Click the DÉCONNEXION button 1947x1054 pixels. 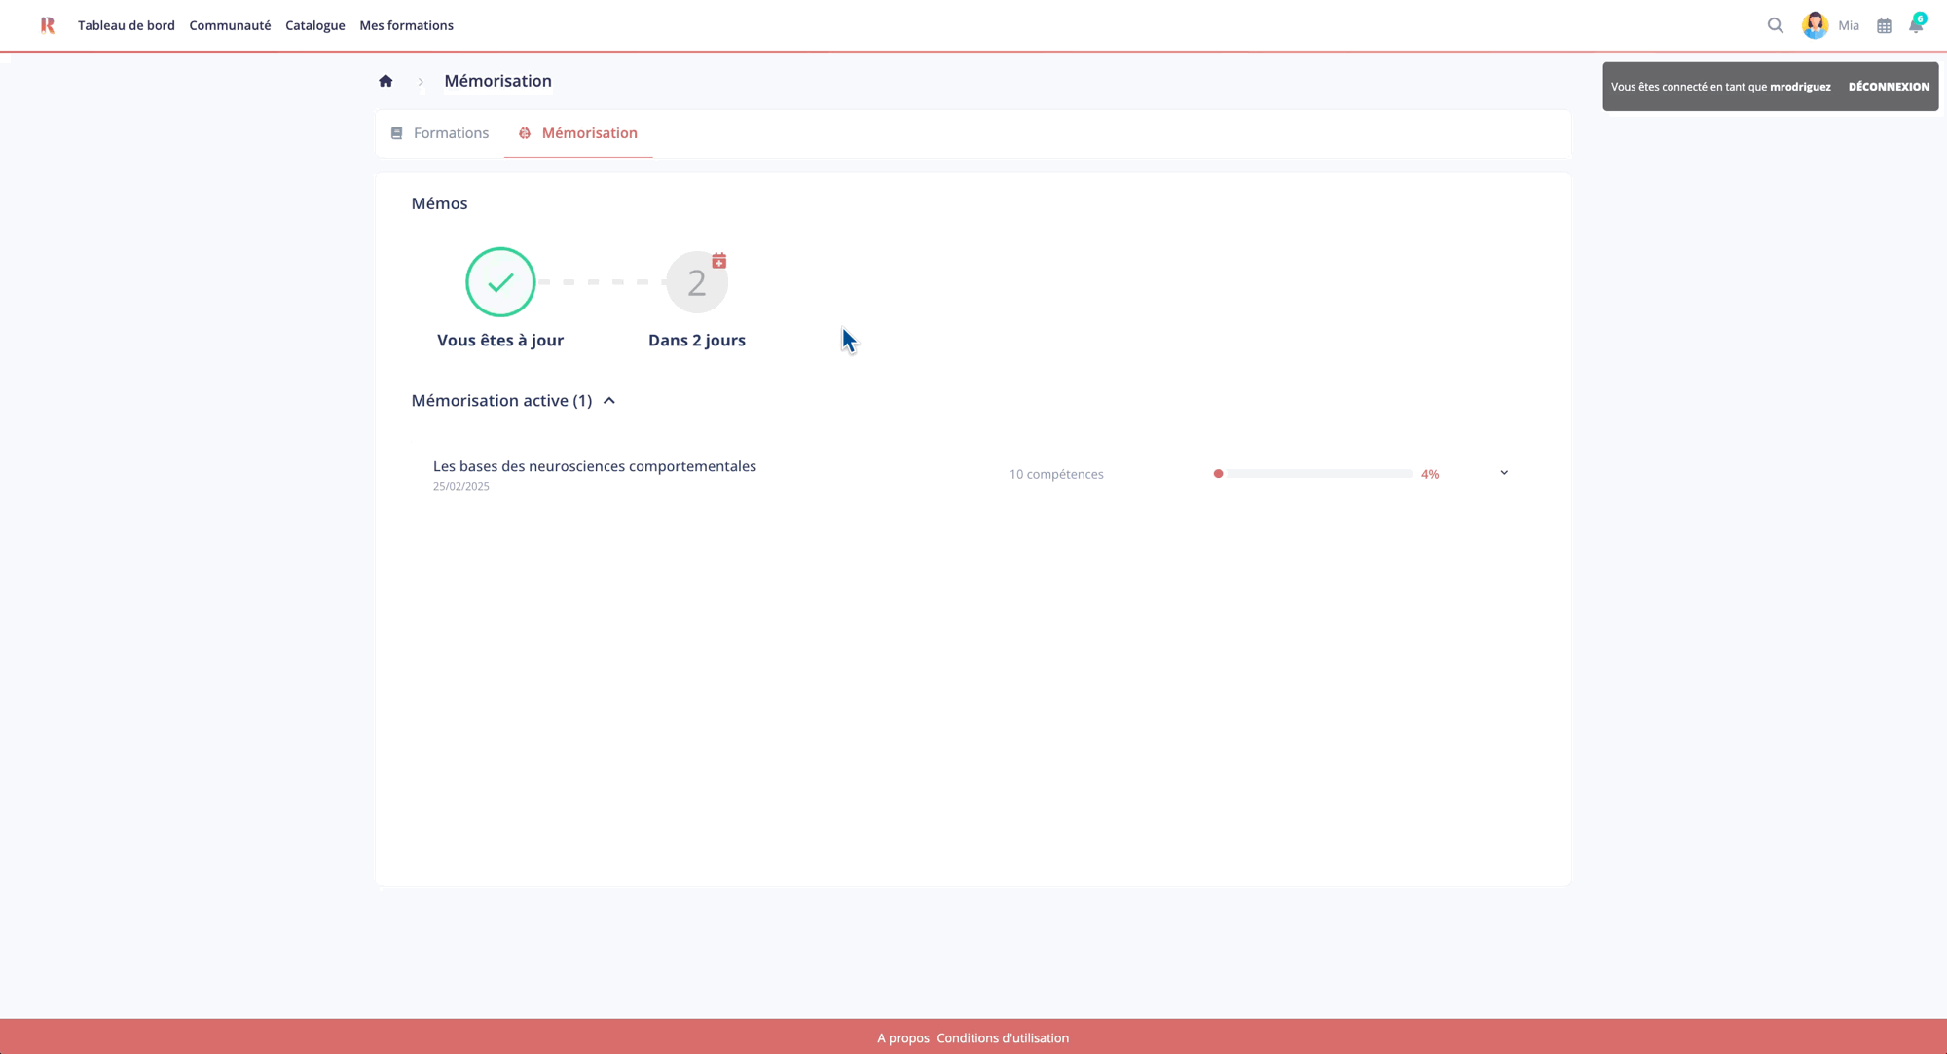click(x=1888, y=87)
